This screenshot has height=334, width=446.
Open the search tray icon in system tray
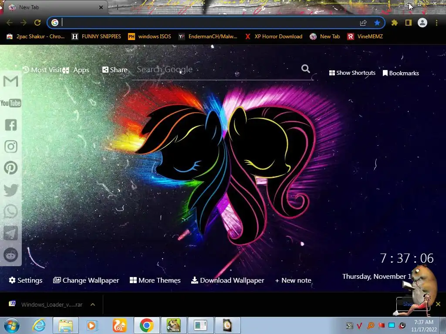pos(371,325)
